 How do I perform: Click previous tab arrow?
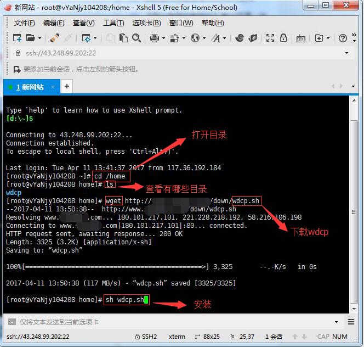(333, 86)
